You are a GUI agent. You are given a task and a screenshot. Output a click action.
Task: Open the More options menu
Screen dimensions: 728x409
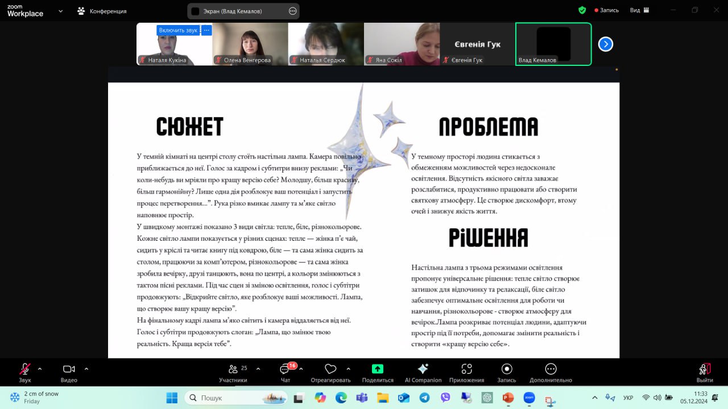(x=550, y=370)
